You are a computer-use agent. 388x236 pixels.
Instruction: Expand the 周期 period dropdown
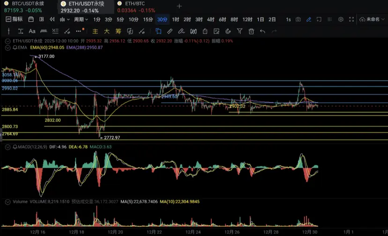coord(81,19)
